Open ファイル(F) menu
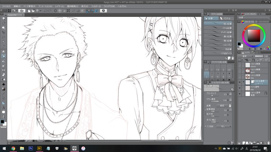 (x=6, y=6)
